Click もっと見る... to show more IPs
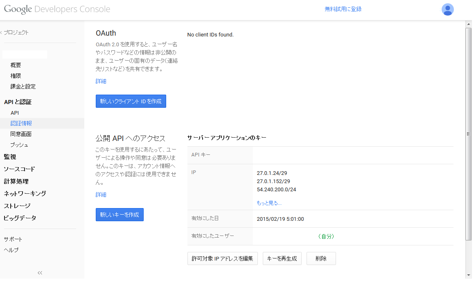Image resolution: width=476 pixels, height=281 pixels. click(x=269, y=203)
